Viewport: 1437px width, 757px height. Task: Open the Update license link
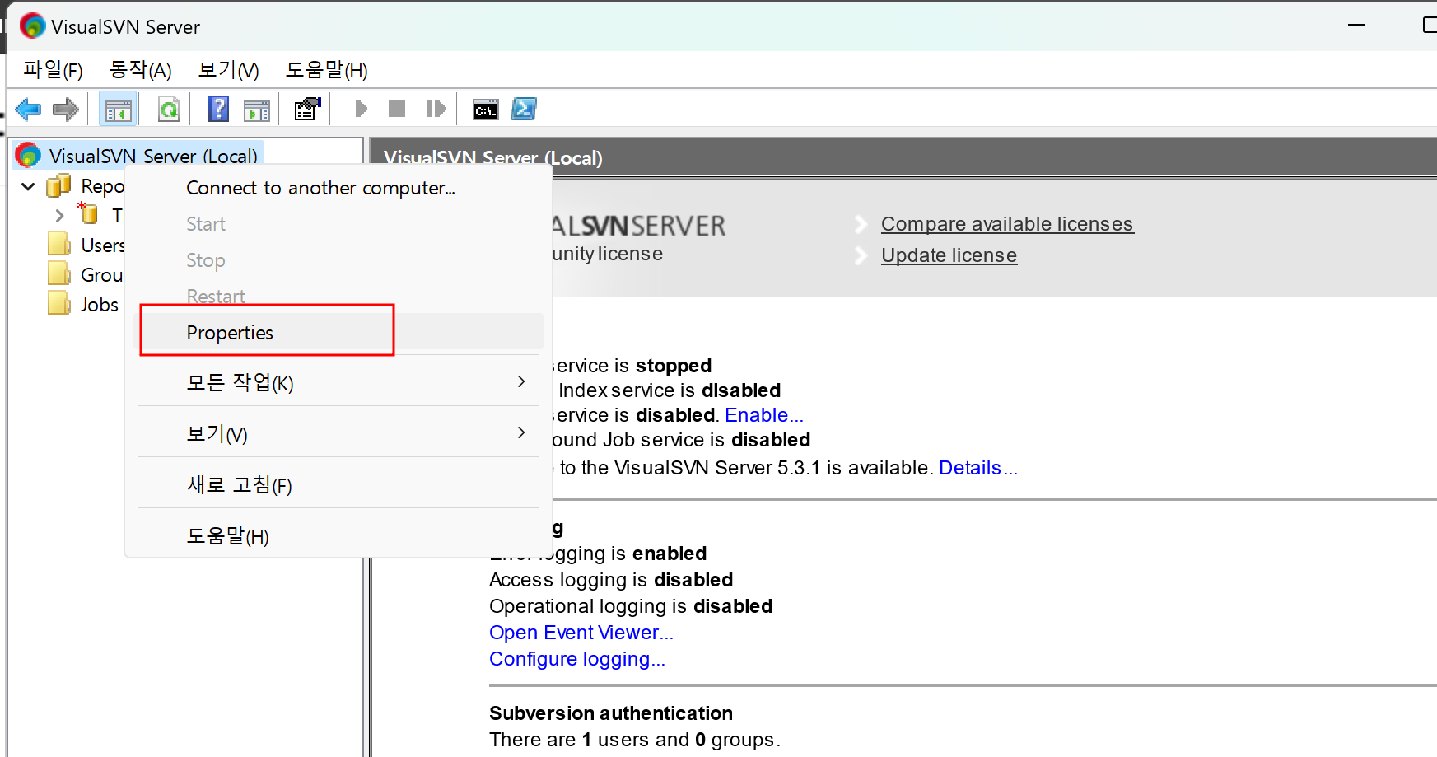[x=949, y=255]
